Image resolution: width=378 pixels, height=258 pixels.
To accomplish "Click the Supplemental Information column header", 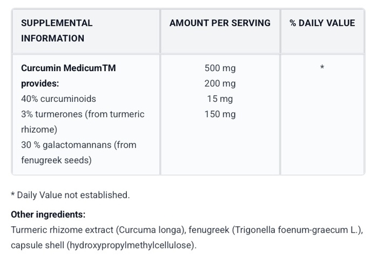I will click(x=57, y=31).
